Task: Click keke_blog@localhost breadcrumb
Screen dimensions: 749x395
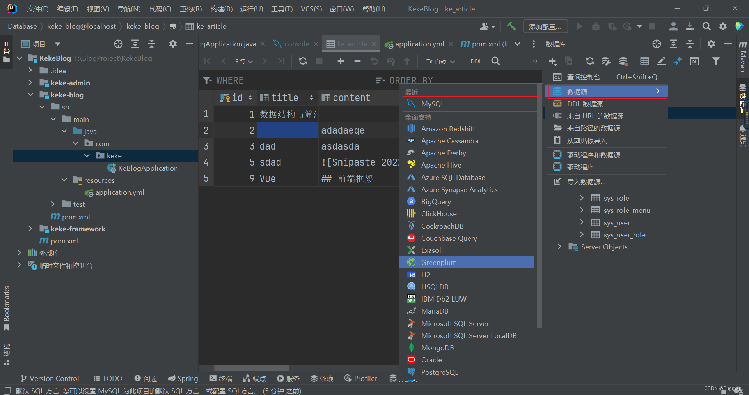Action: click(x=82, y=26)
